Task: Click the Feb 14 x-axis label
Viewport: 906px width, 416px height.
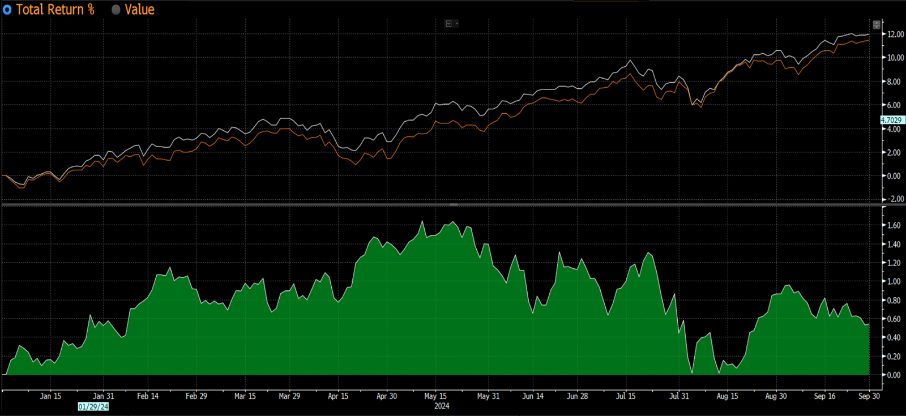Action: click(x=148, y=396)
